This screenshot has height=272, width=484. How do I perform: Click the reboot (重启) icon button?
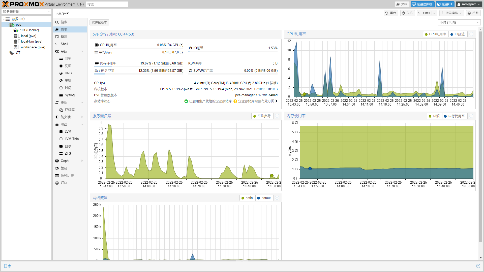coord(387,13)
